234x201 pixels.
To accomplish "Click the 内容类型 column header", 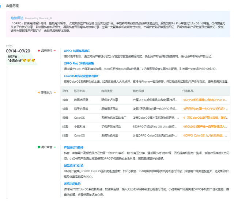I will pos(107,91).
